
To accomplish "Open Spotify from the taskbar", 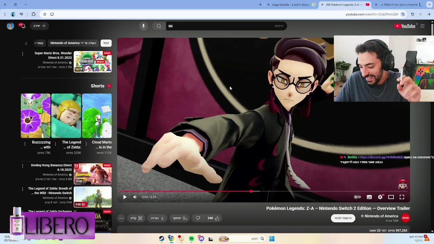I will [x=191, y=239].
